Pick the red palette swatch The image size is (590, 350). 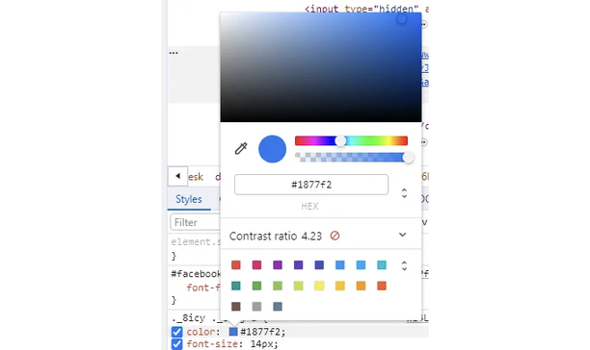point(236,265)
